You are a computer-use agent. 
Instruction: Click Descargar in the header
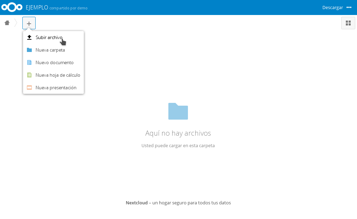pyautogui.click(x=333, y=7)
